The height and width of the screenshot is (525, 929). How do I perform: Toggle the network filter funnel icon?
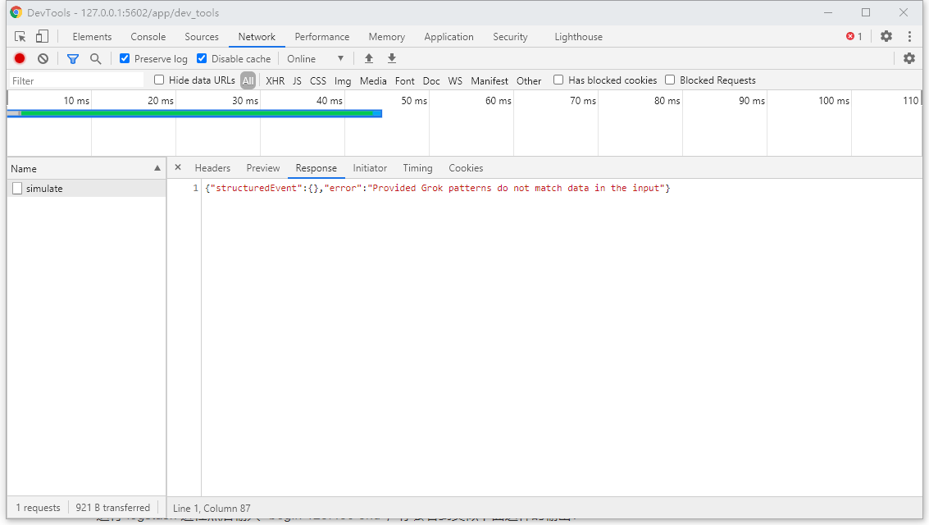73,59
